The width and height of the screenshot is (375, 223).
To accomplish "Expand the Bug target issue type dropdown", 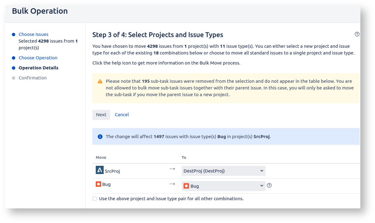I will [223, 186].
